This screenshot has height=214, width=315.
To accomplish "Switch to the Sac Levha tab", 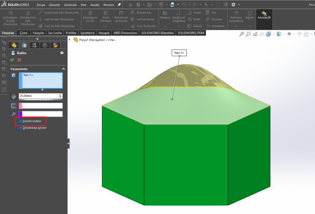I will tap(55, 33).
